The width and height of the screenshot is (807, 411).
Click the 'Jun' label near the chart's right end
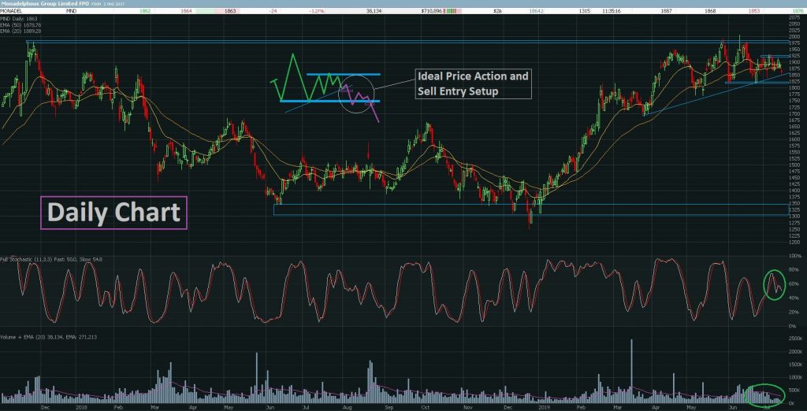(x=732, y=407)
